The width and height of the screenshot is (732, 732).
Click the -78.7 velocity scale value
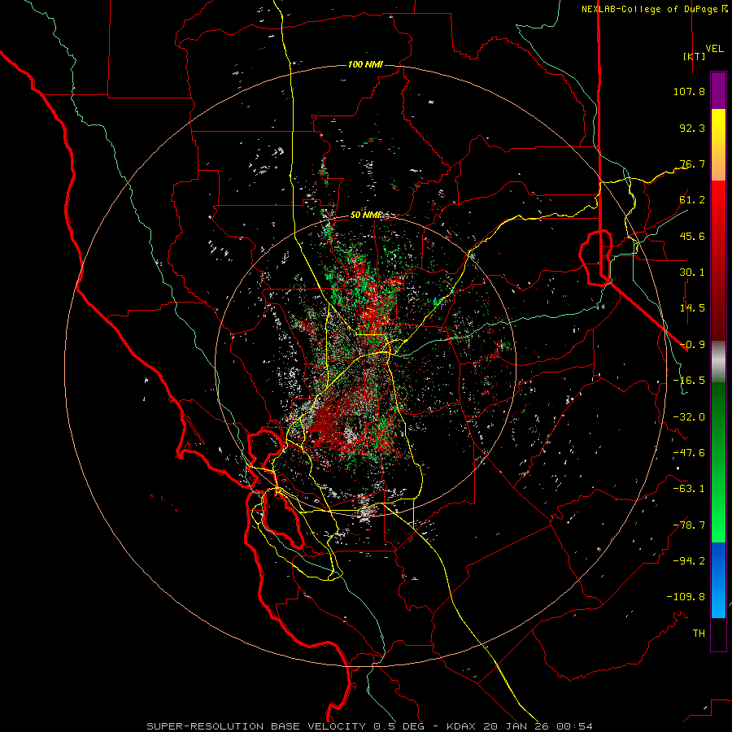(689, 525)
